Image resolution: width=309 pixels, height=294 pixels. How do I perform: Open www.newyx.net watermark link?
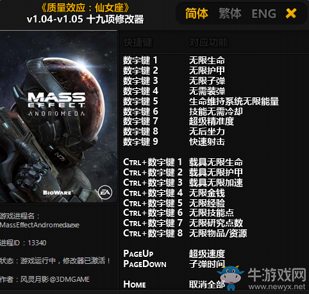click(276, 287)
